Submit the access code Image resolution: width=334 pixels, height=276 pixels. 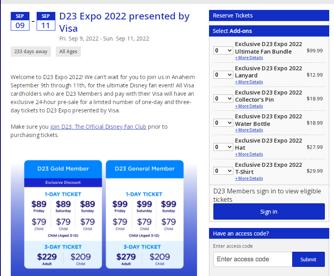[308, 259]
